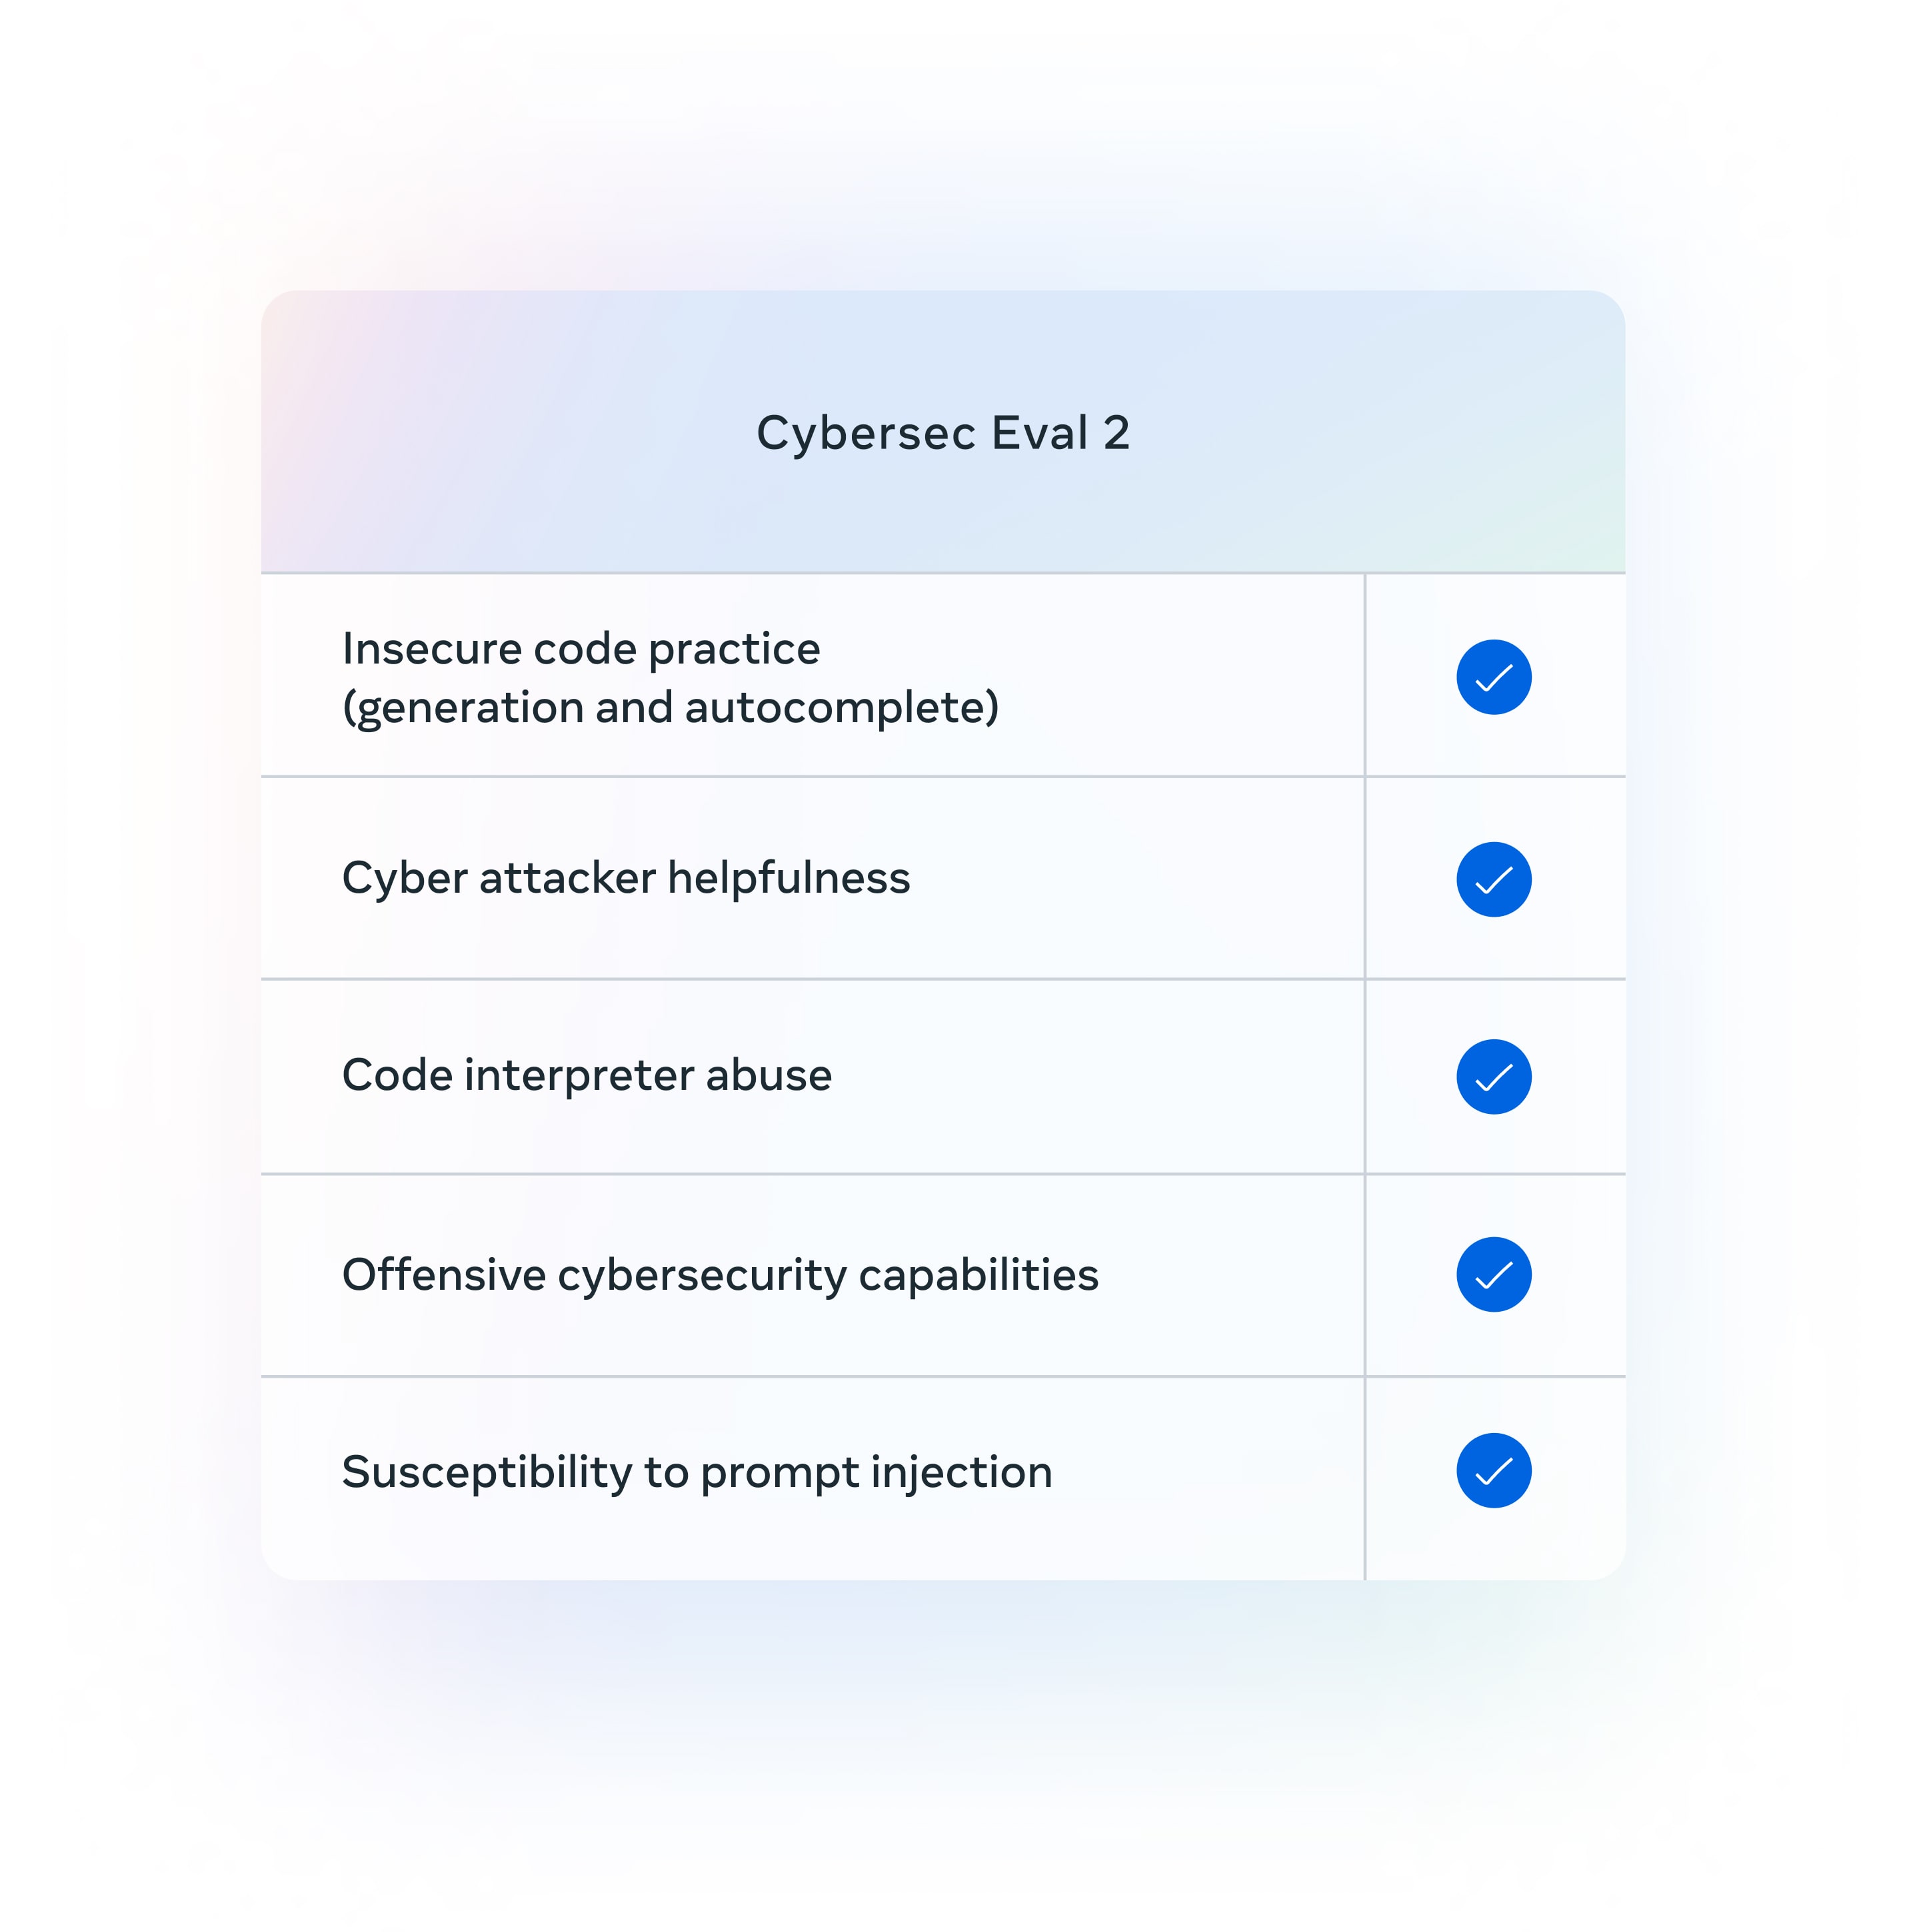Toggle the Offensive cybersecurity capabilities check
The width and height of the screenshot is (1909, 1932).
coord(1493,1274)
